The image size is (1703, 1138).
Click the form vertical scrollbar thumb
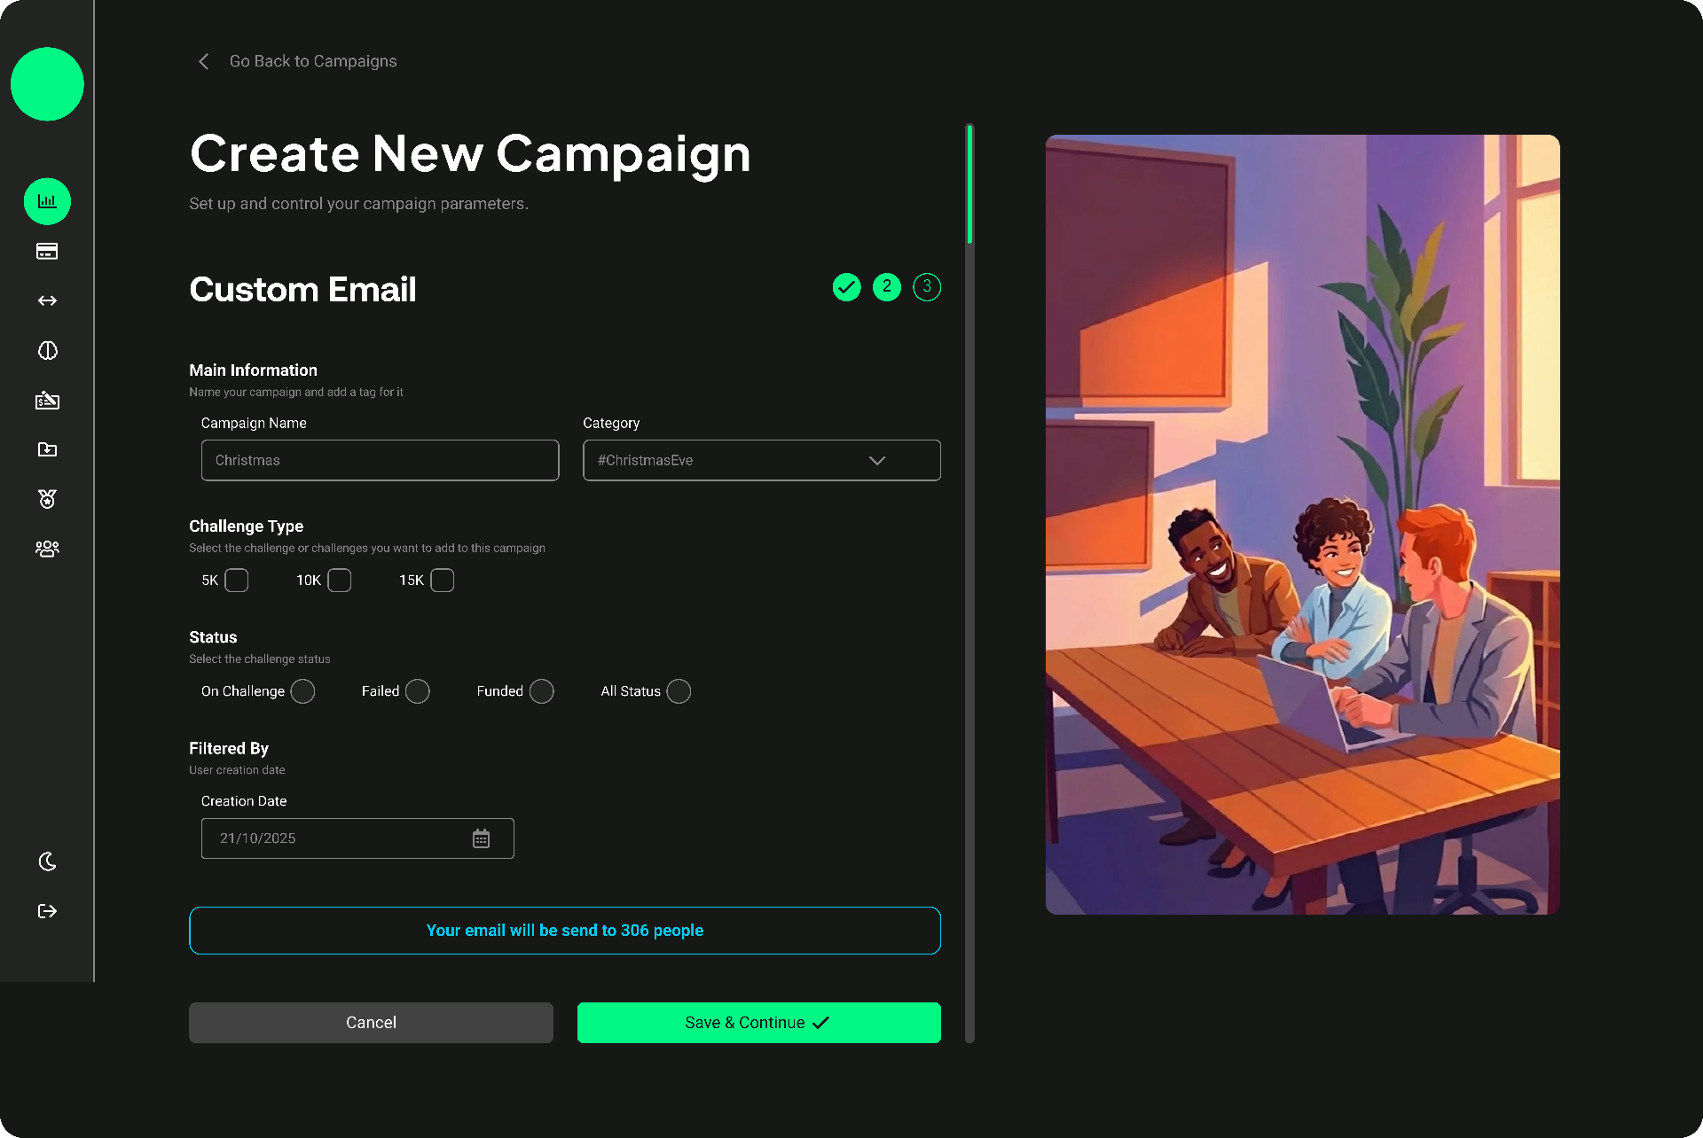pos(970,184)
